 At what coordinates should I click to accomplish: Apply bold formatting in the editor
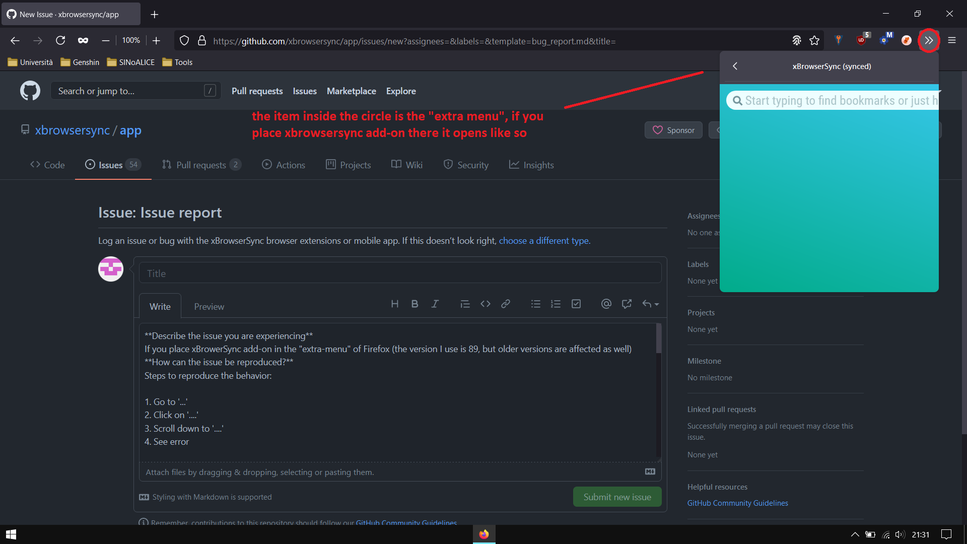click(415, 304)
